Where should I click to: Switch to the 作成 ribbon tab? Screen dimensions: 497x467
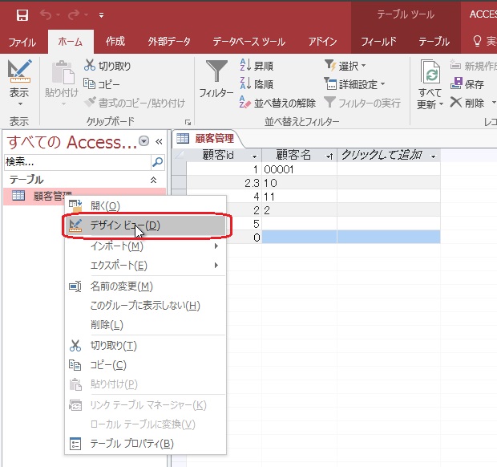(x=115, y=41)
